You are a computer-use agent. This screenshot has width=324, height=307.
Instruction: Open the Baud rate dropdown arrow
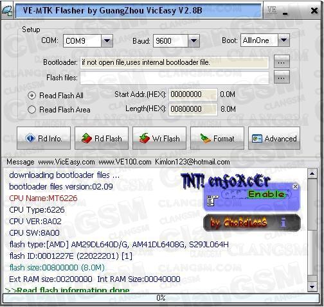click(x=194, y=40)
